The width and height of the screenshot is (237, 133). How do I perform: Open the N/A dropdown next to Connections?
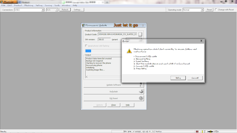[57, 10]
